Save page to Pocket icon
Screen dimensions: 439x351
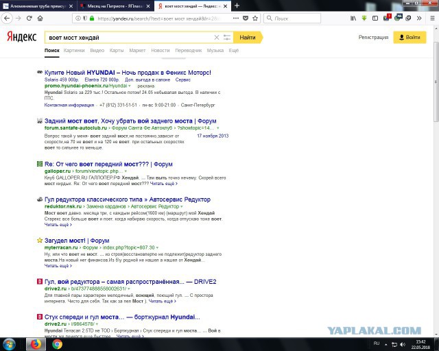tap(246, 19)
